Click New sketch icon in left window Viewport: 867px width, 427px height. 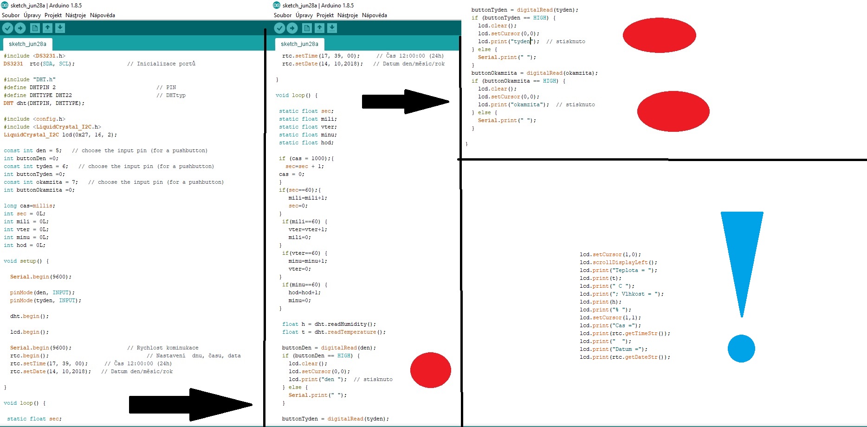[x=35, y=28]
